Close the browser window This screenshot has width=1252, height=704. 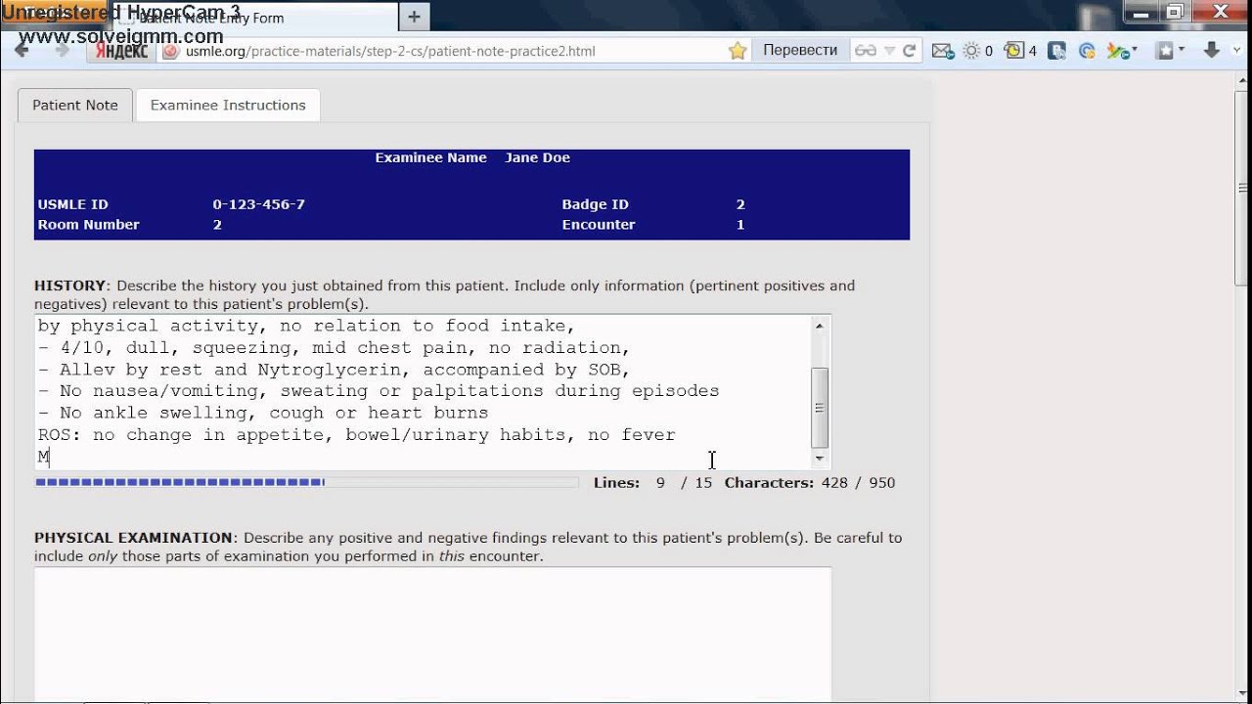coord(1220,12)
